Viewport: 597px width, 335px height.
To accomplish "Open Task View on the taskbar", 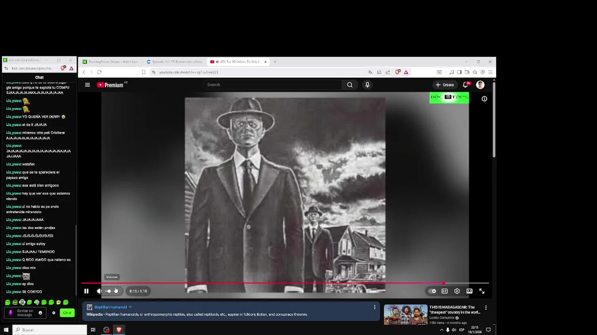I will (x=93, y=330).
